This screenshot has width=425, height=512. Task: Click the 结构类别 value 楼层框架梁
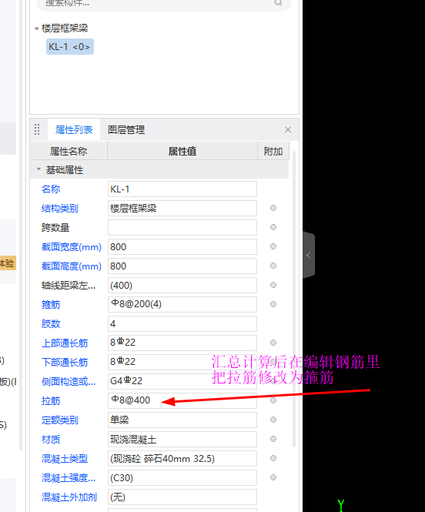(x=182, y=209)
